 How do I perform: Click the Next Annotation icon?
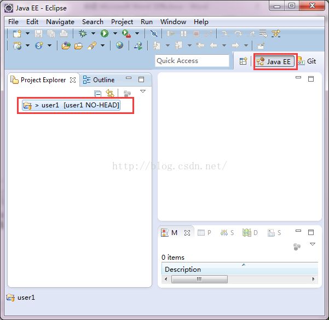click(x=157, y=45)
